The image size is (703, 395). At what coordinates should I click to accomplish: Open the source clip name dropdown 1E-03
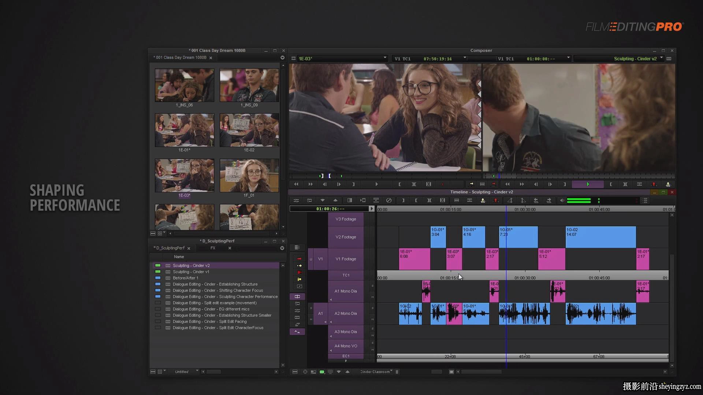click(x=385, y=58)
